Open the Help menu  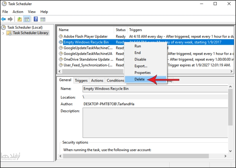[x=44, y=11]
